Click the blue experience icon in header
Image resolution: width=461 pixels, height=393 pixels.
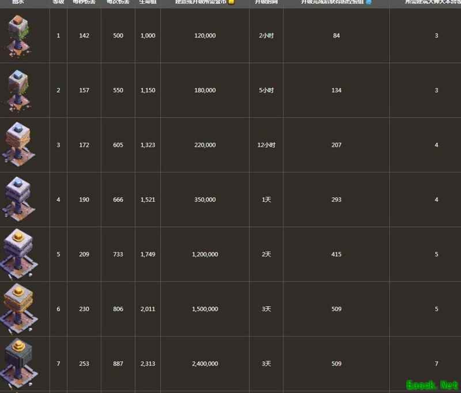(369, 2)
